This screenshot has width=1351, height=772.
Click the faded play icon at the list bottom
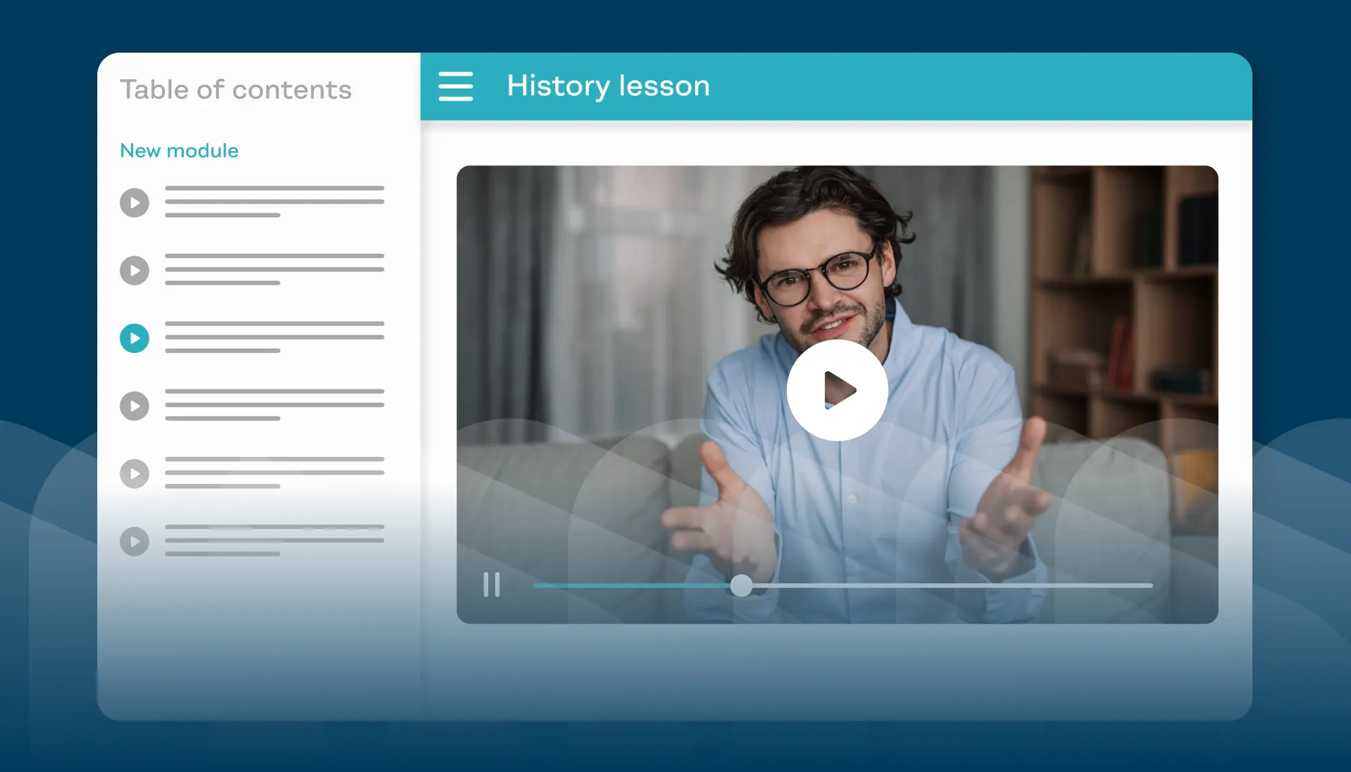click(134, 541)
